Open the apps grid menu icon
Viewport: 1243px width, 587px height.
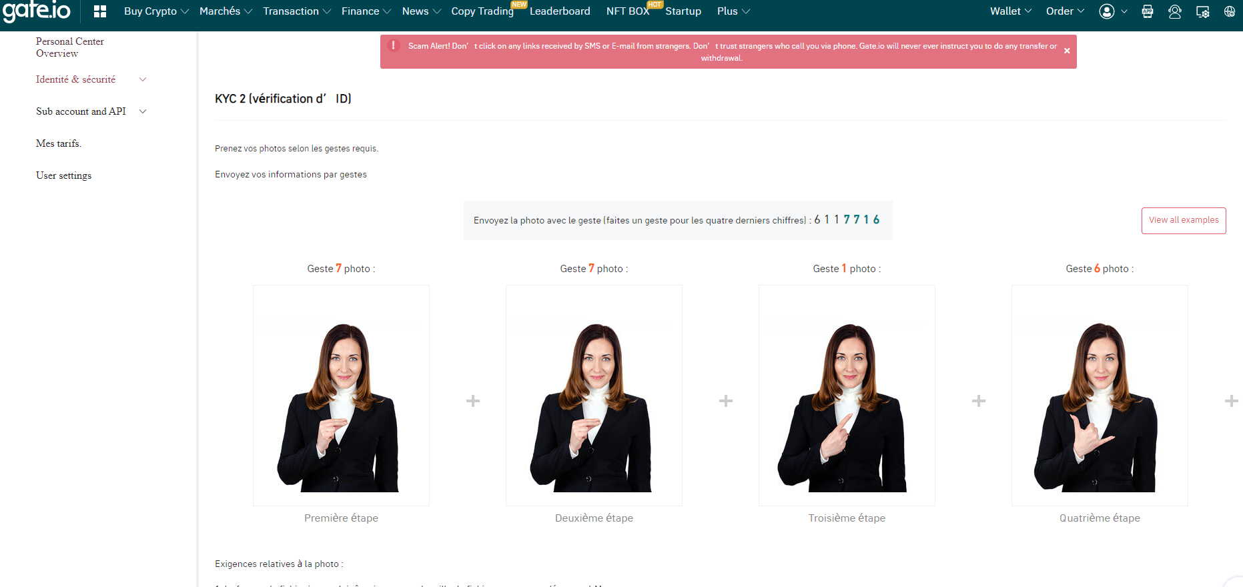click(100, 11)
